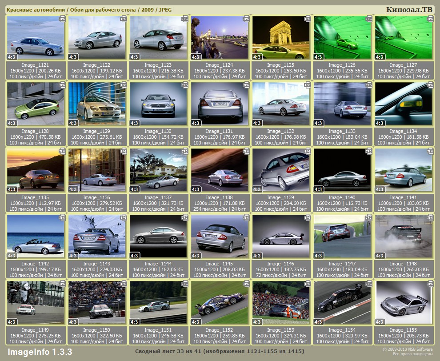Image resolution: width=440 pixels, height=361 pixels.
Task: Click the 'Image_1145' file name label
Action: coord(219,264)
